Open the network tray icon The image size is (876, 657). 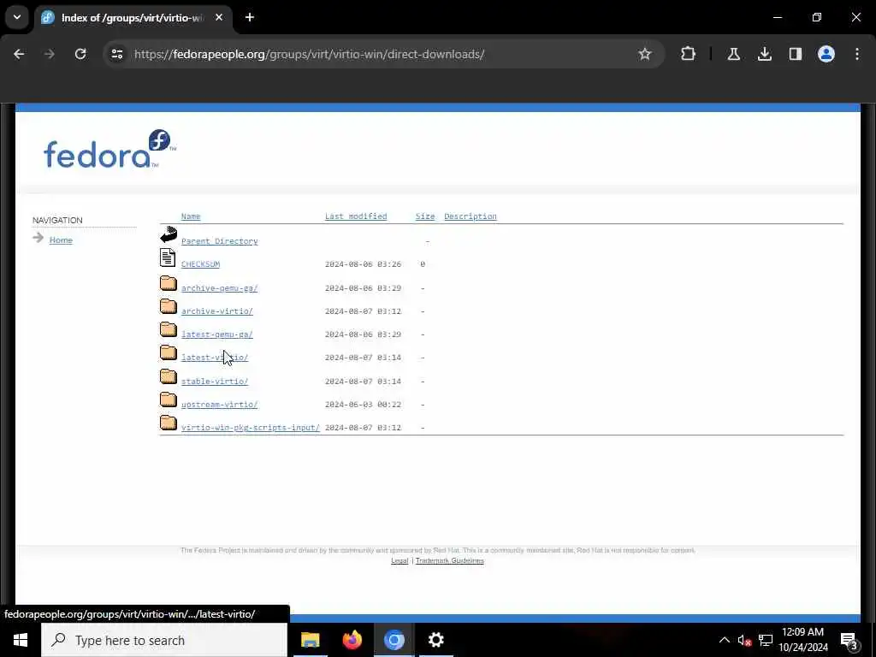(766, 640)
